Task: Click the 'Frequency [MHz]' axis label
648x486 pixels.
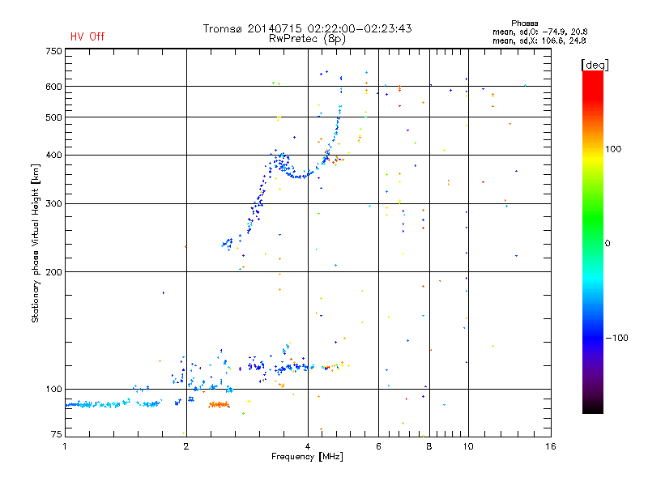Action: click(307, 457)
